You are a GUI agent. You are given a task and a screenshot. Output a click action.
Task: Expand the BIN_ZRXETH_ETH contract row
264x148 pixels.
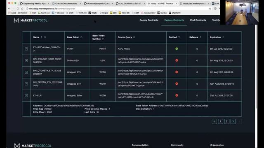coord(26,84)
